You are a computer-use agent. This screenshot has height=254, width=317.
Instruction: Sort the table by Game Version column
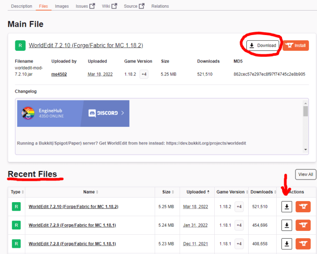(x=232, y=192)
